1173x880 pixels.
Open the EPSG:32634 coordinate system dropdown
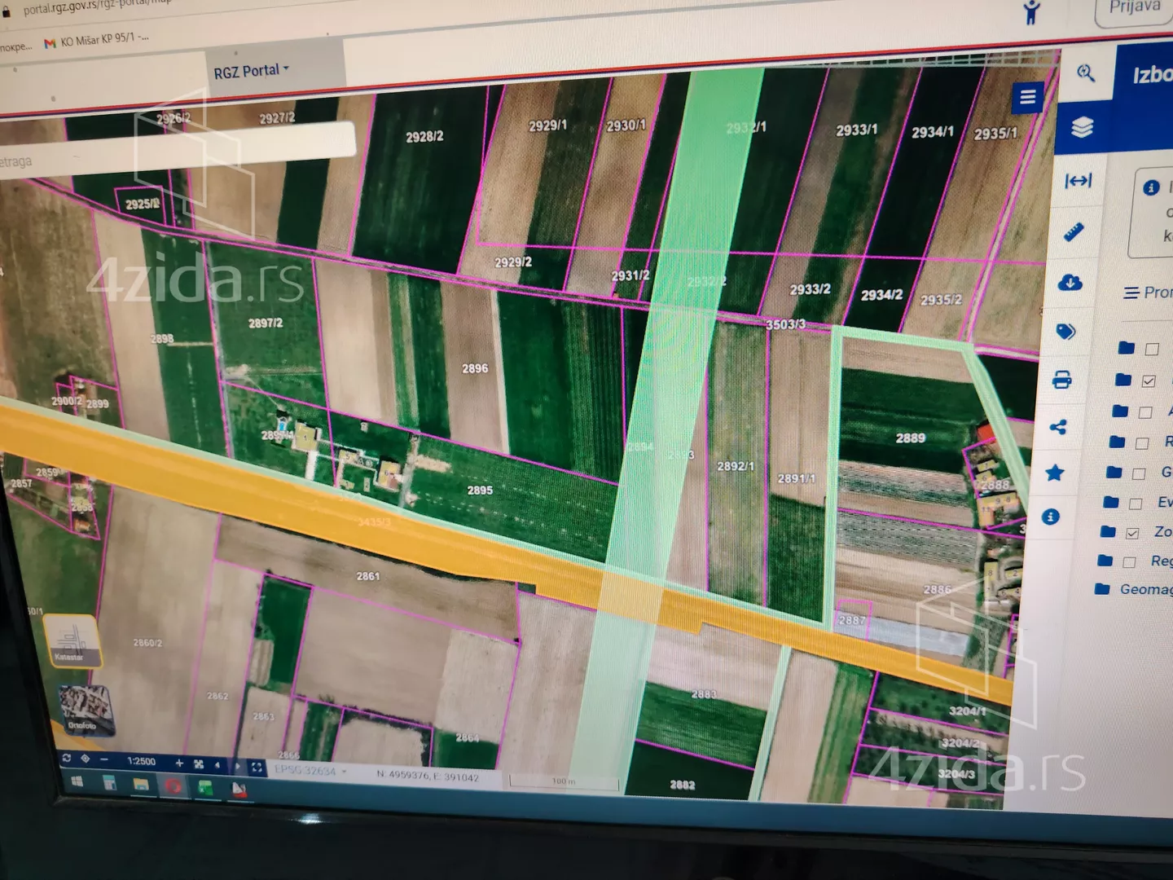coord(310,770)
